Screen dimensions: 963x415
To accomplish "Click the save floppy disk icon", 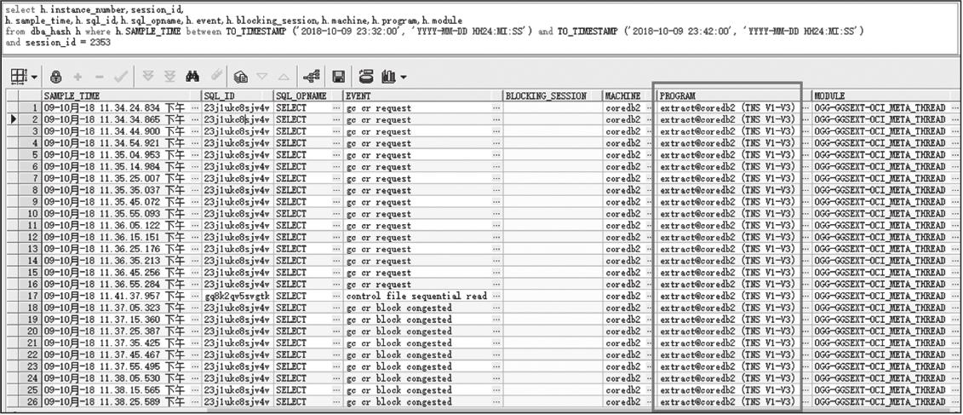I will (x=338, y=77).
